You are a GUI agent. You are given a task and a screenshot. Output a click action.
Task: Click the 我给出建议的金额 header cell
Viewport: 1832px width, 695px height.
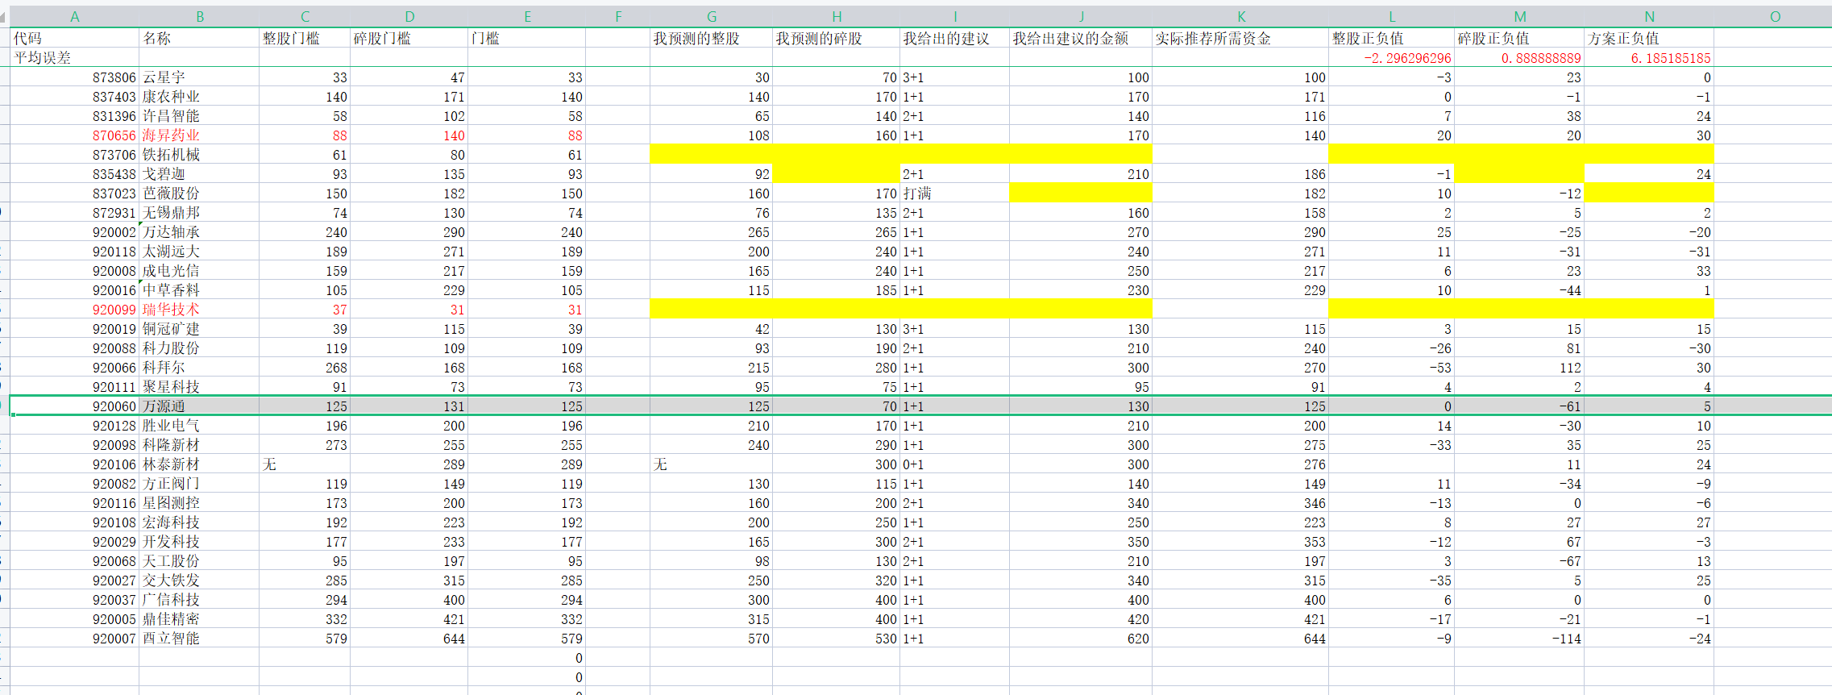tap(1081, 38)
